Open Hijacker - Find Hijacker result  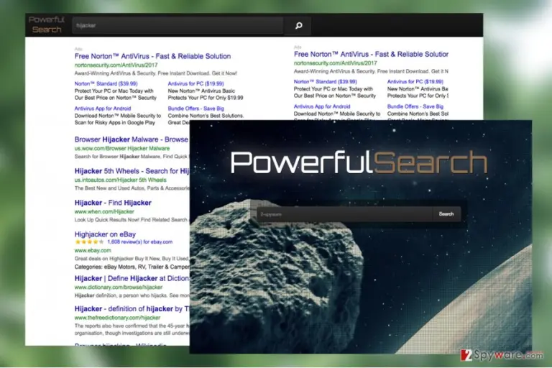(x=113, y=203)
